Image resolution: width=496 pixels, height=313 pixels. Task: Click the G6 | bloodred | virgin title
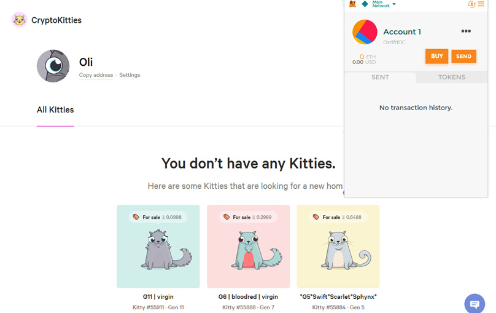tap(249, 297)
